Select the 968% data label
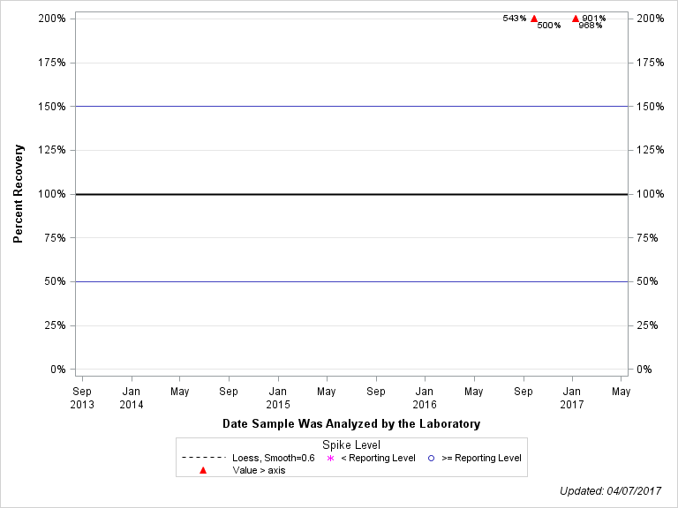 click(x=591, y=26)
